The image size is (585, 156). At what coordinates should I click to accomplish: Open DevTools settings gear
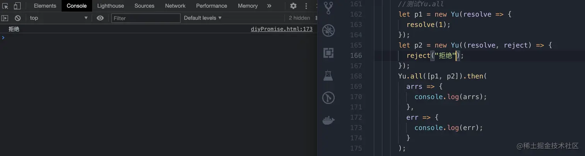pos(293,6)
